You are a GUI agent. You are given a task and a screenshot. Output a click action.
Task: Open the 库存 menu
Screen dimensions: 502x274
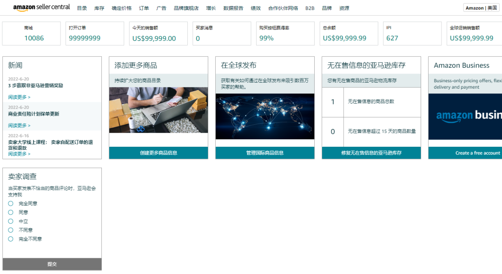pyautogui.click(x=99, y=8)
